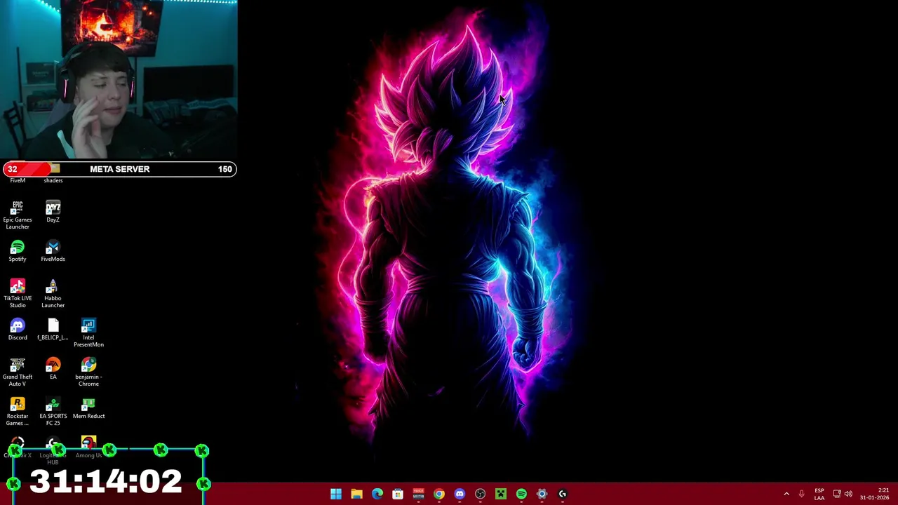This screenshot has height=505, width=898.
Task: Select the Grand Theft Auto V icon
Action: [x=18, y=372]
